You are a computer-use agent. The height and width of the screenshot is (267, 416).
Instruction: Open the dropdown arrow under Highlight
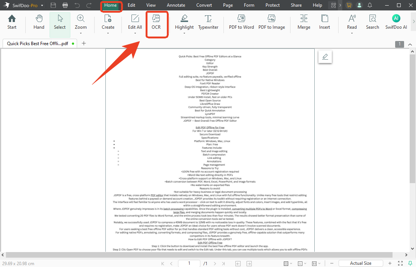(x=184, y=34)
